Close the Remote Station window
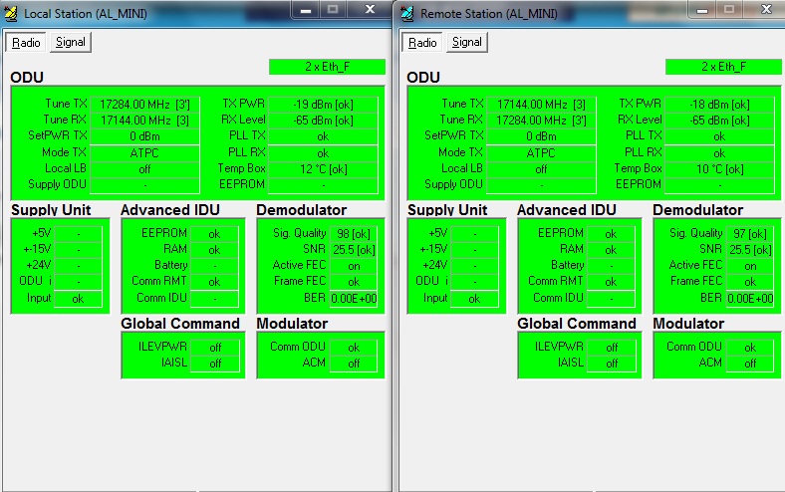 pyautogui.click(x=765, y=10)
